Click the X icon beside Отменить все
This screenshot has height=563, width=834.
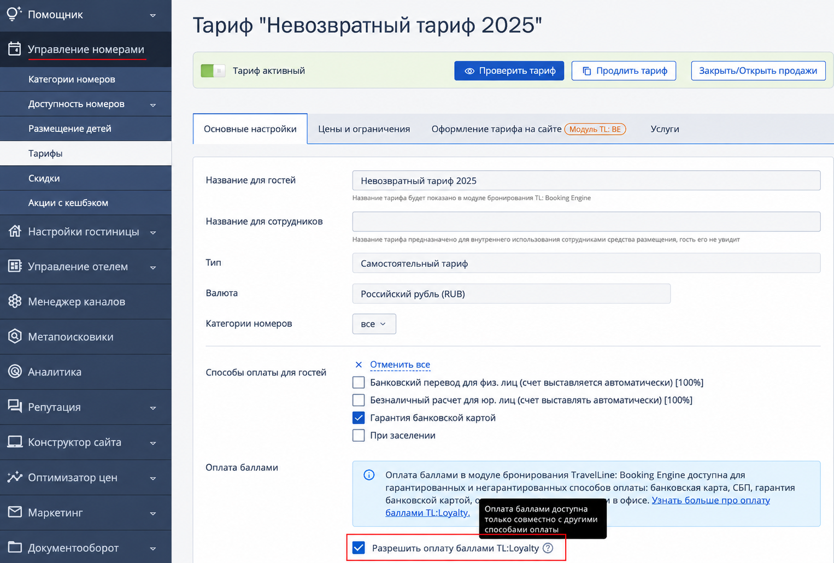[359, 365]
